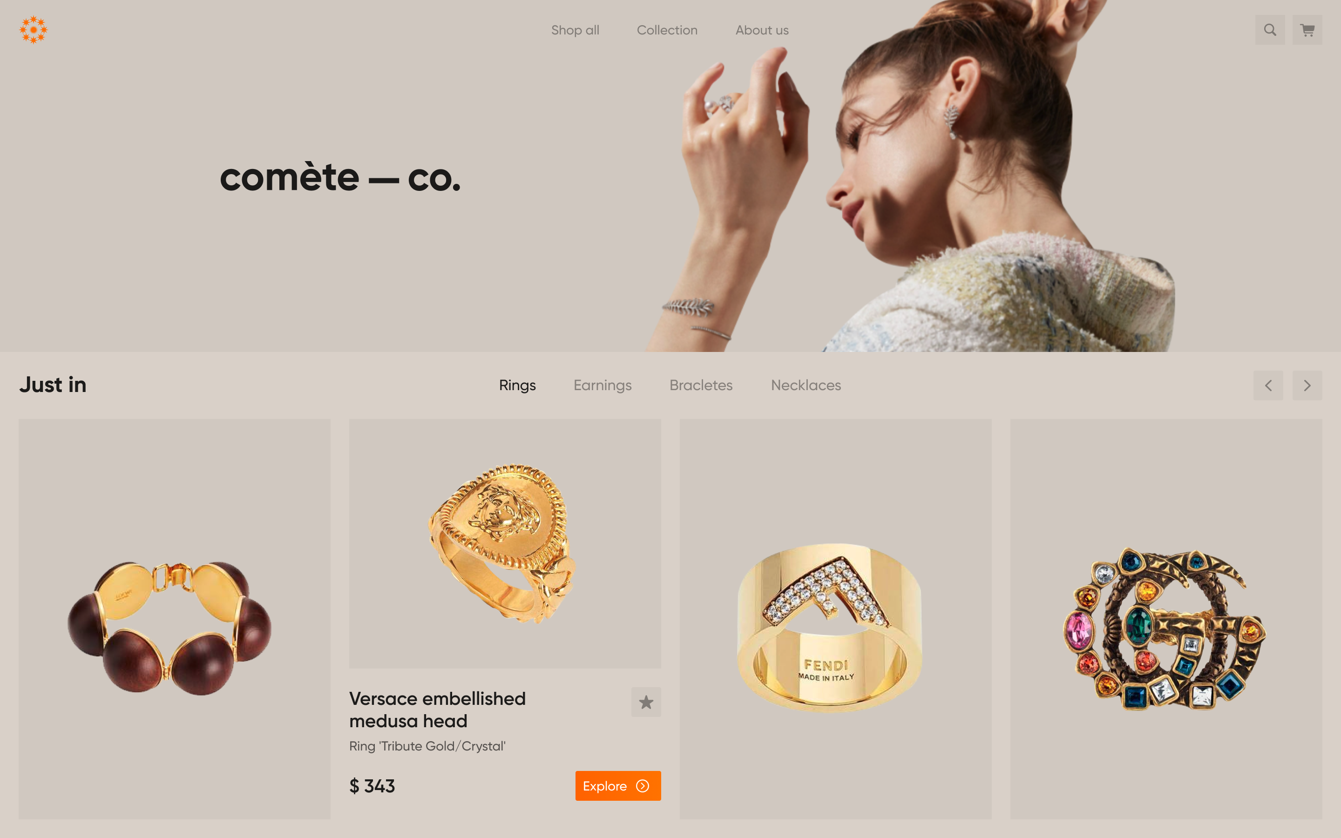Open the Collection menu item
The height and width of the screenshot is (838, 1341).
pos(667,30)
